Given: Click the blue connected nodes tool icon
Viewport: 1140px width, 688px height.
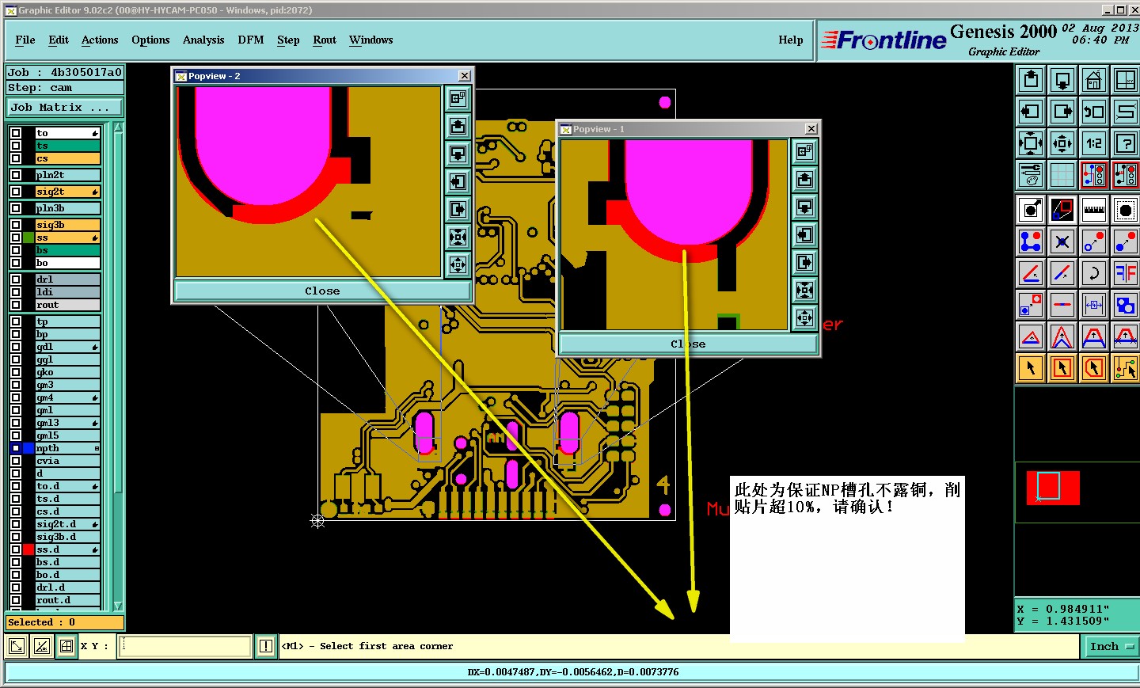Looking at the screenshot, I should click(1031, 241).
